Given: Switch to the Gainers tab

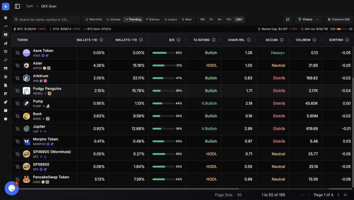Looking at the screenshot, I should point(153,20).
